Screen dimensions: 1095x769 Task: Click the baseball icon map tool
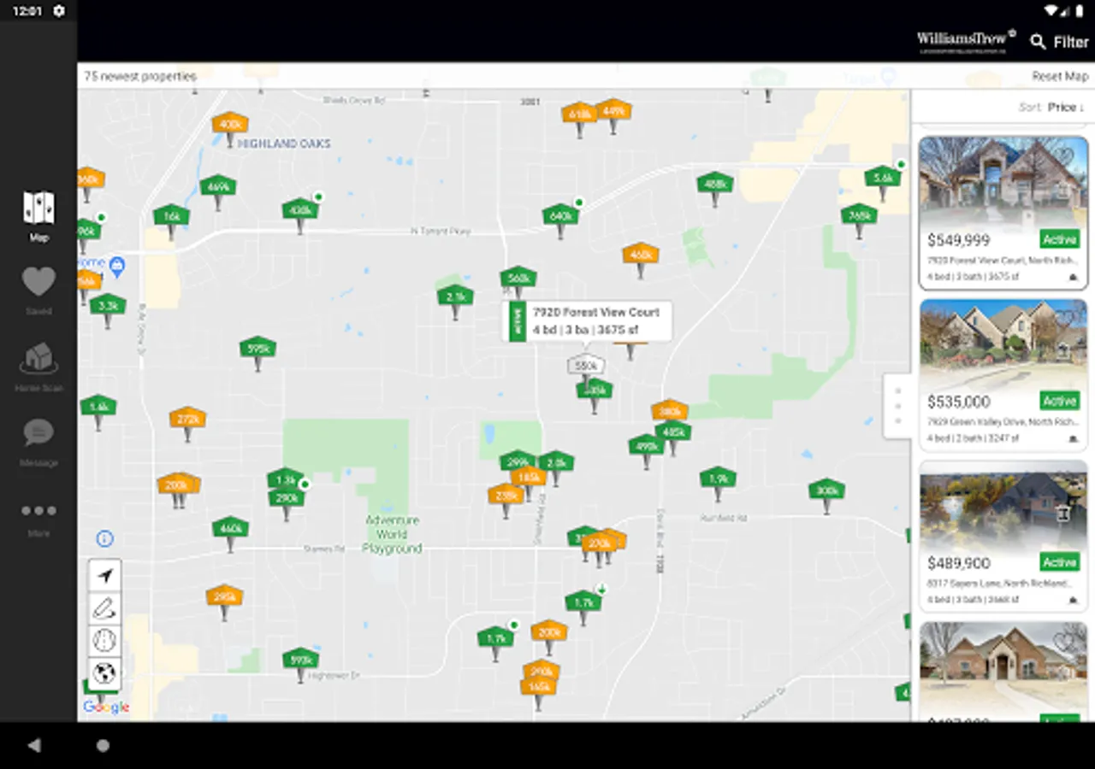pos(104,641)
